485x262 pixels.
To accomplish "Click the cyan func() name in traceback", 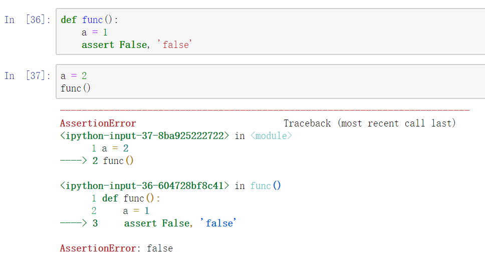I will click(266, 186).
